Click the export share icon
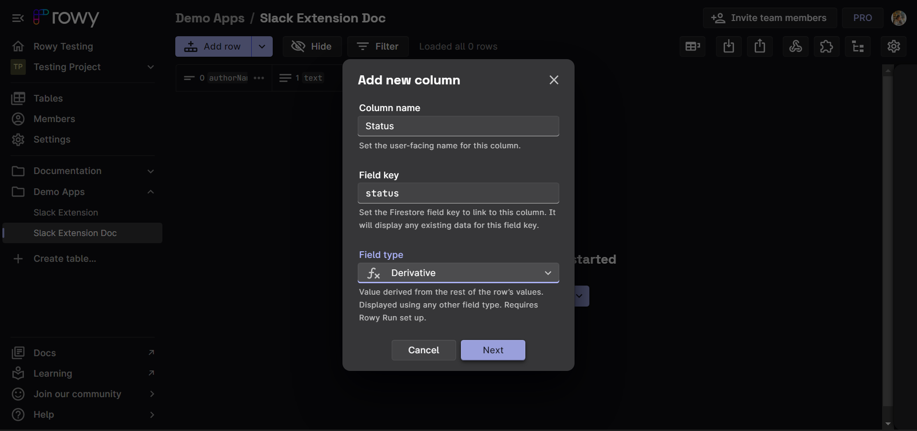The width and height of the screenshot is (917, 431). [x=759, y=46]
